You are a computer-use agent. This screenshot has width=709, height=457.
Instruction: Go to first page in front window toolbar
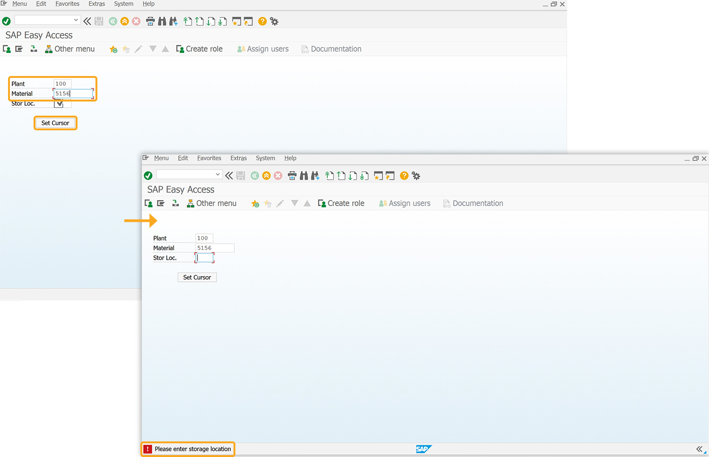(x=329, y=176)
